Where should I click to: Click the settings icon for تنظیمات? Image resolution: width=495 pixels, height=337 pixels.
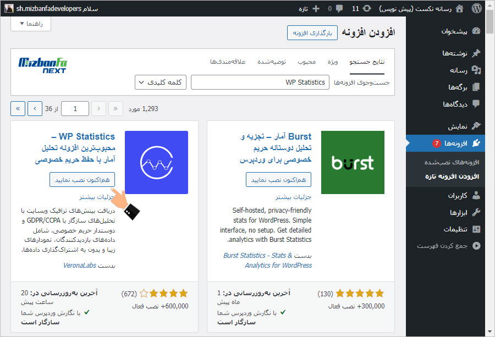[x=476, y=229]
